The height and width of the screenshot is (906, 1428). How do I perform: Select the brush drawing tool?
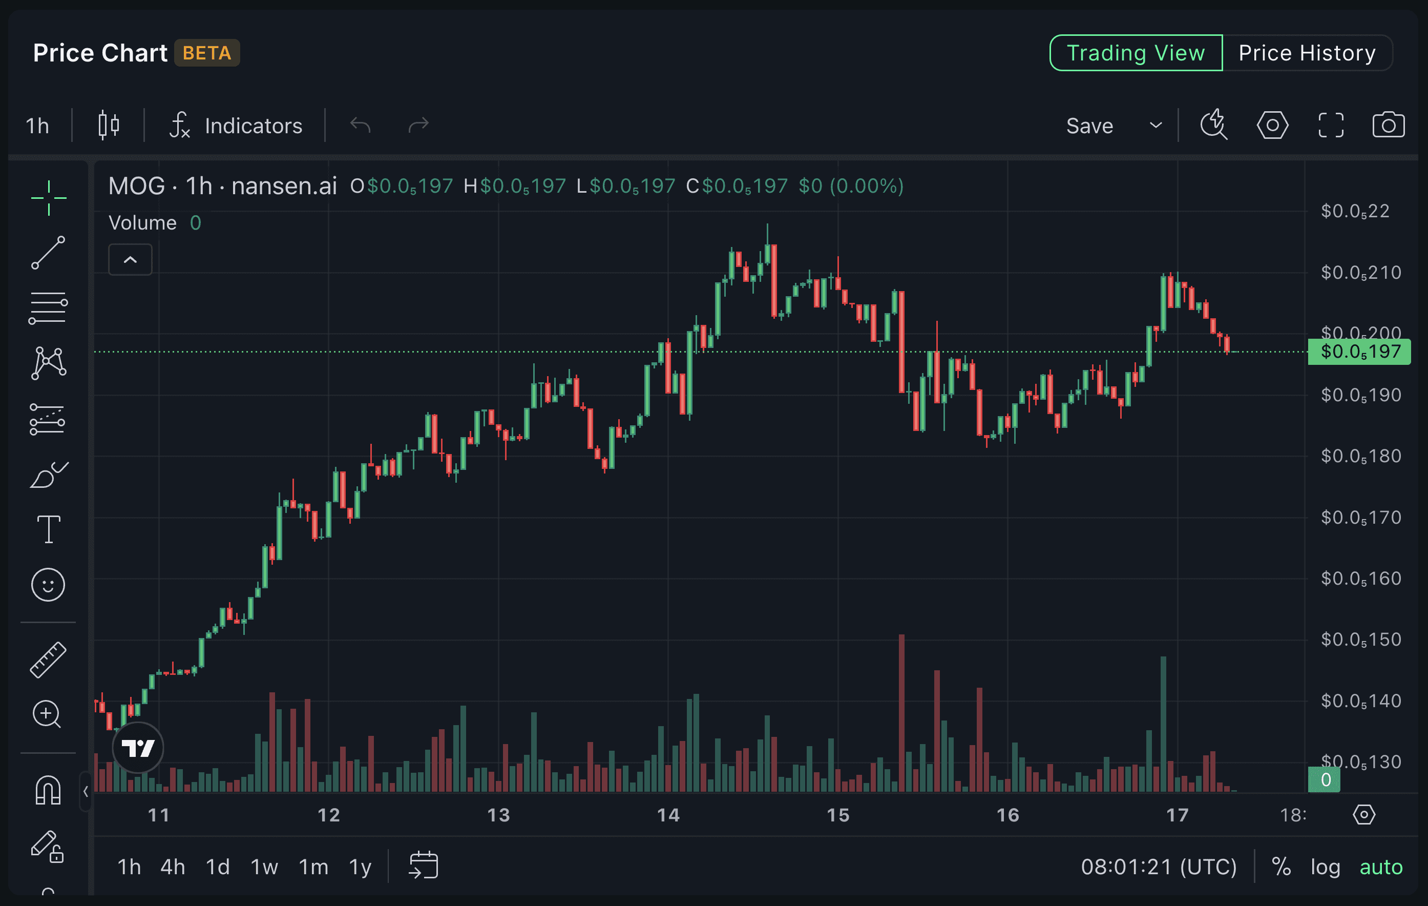coord(48,475)
